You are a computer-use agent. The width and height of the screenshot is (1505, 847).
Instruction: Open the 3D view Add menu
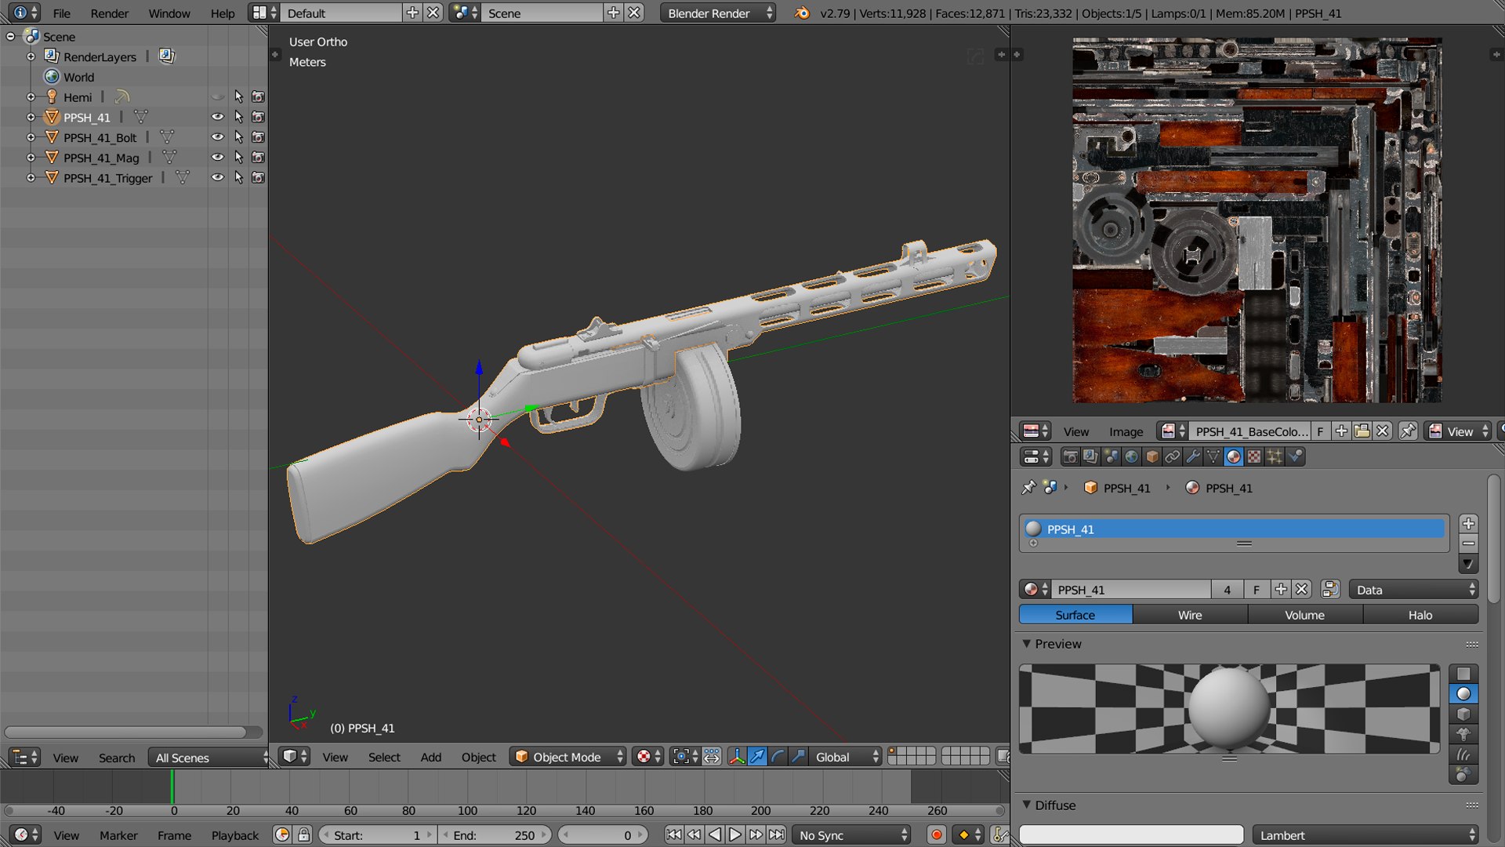430,757
